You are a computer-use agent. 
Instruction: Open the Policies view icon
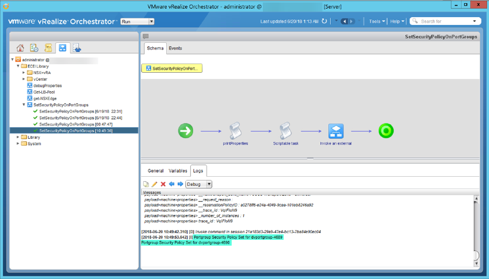48,48
